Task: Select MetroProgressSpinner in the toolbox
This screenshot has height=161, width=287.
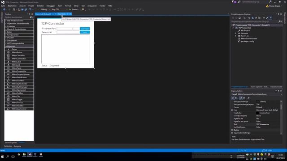Action: click(19, 74)
